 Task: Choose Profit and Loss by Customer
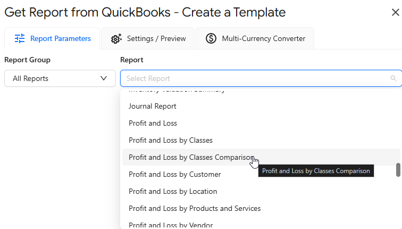[x=175, y=174]
